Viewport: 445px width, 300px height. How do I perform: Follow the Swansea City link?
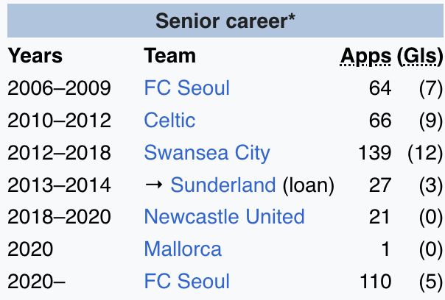point(207,153)
